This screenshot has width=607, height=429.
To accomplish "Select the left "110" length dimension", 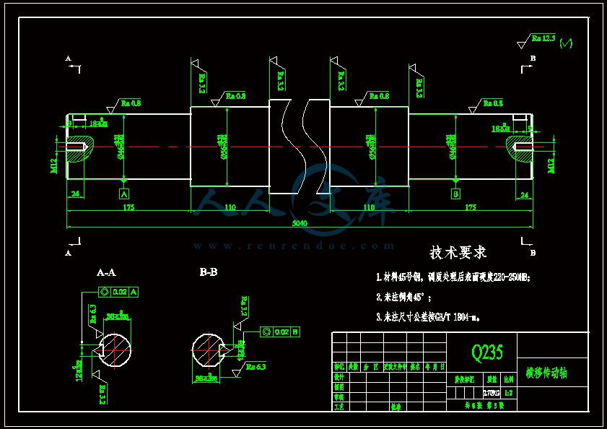I will [230, 207].
